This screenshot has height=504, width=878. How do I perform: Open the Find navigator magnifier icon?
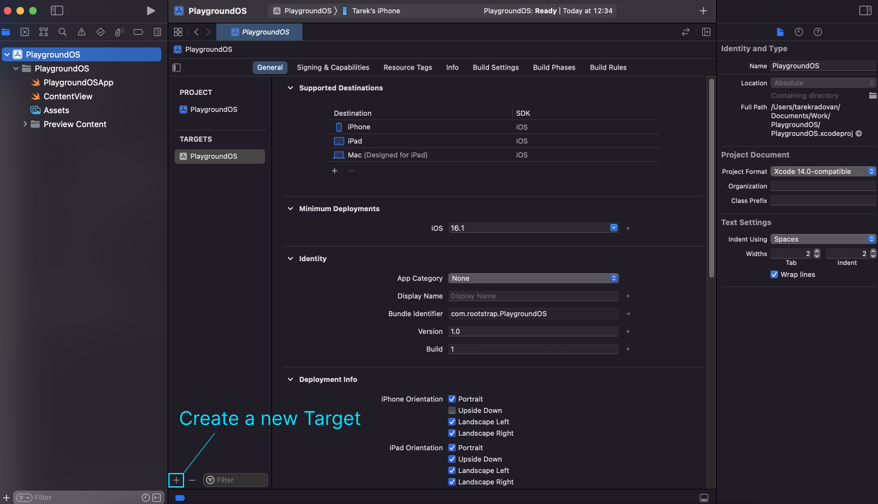(63, 32)
